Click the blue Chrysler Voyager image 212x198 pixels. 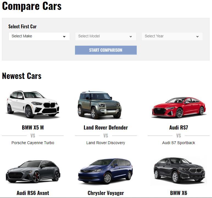pyautogui.click(x=105, y=171)
